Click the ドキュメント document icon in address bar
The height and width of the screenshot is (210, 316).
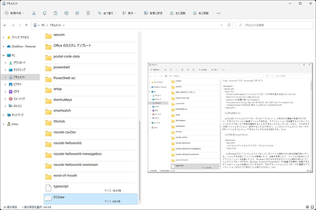[35, 25]
